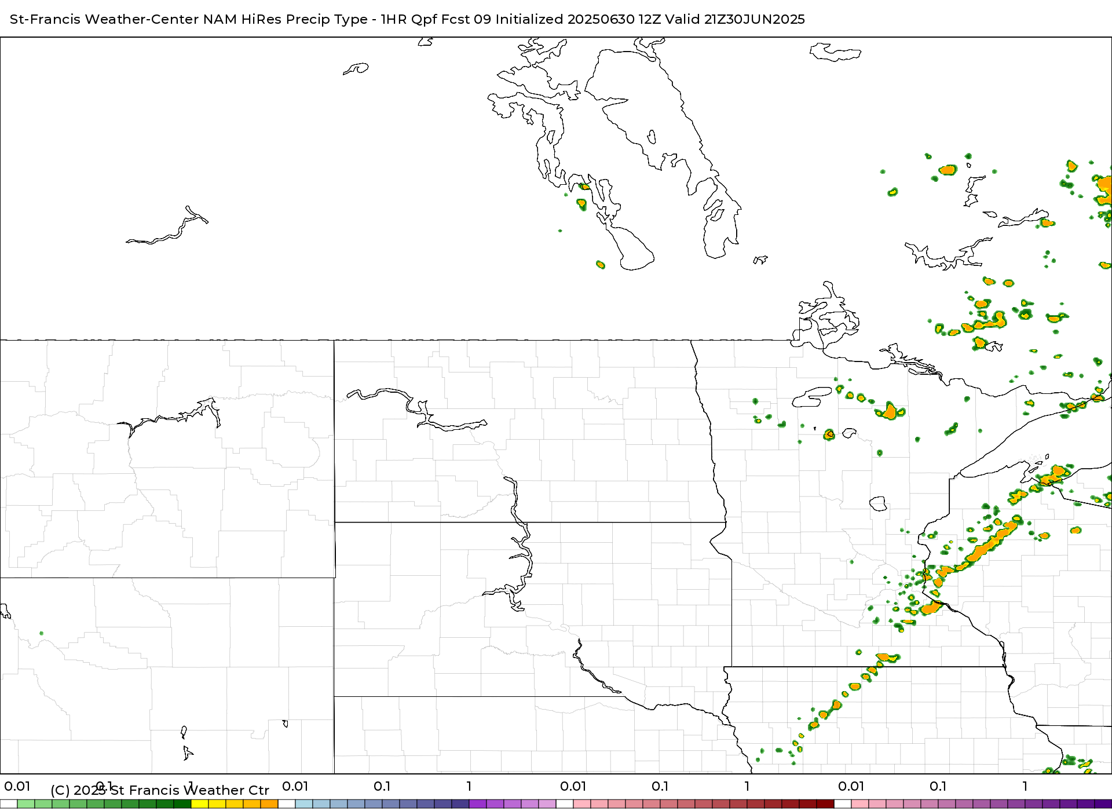The width and height of the screenshot is (1112, 811).
Task: Click the lightest pink swatch starting the red scale
Action: pos(582,804)
